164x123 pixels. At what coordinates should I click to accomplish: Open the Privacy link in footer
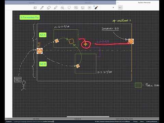pos(135,122)
